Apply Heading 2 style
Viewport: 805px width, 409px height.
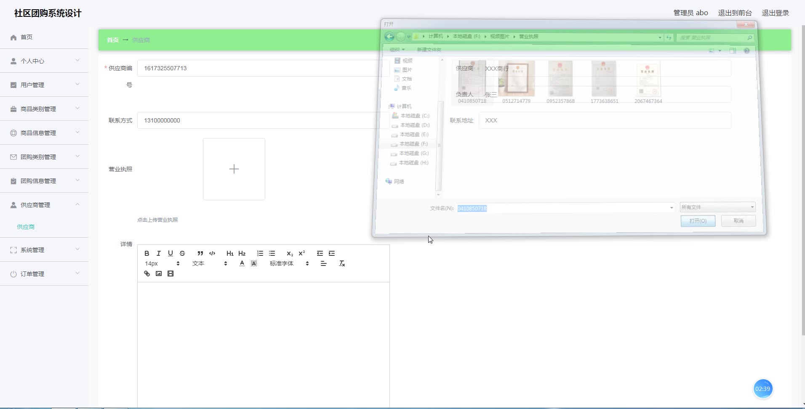242,253
